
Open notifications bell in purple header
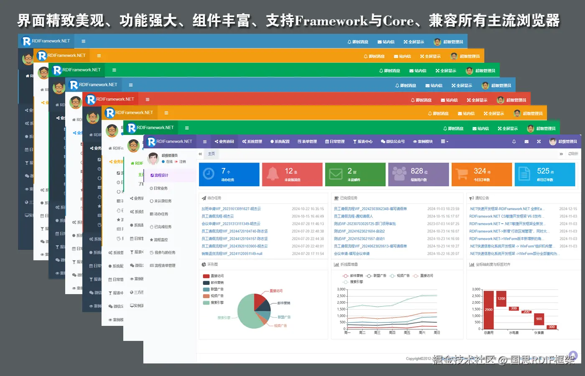(514, 142)
